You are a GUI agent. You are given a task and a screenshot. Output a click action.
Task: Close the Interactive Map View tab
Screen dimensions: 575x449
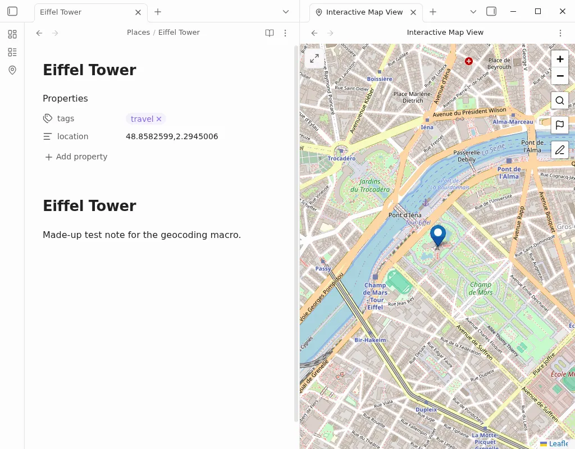[413, 12]
